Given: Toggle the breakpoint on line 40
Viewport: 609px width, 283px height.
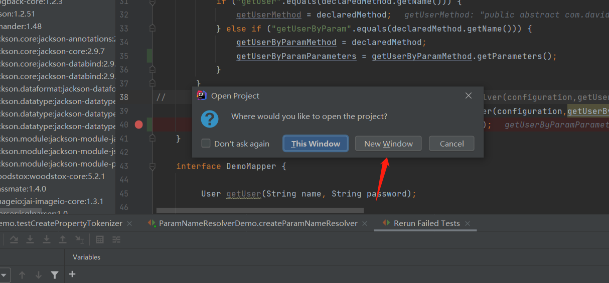Looking at the screenshot, I should (139, 124).
